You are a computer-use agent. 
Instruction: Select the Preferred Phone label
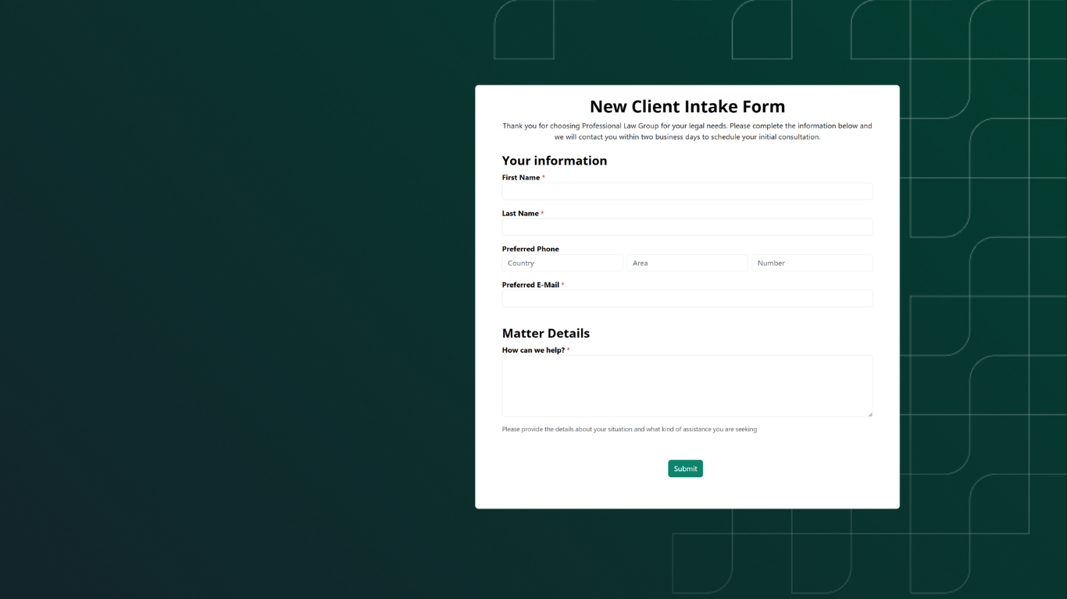tap(530, 250)
